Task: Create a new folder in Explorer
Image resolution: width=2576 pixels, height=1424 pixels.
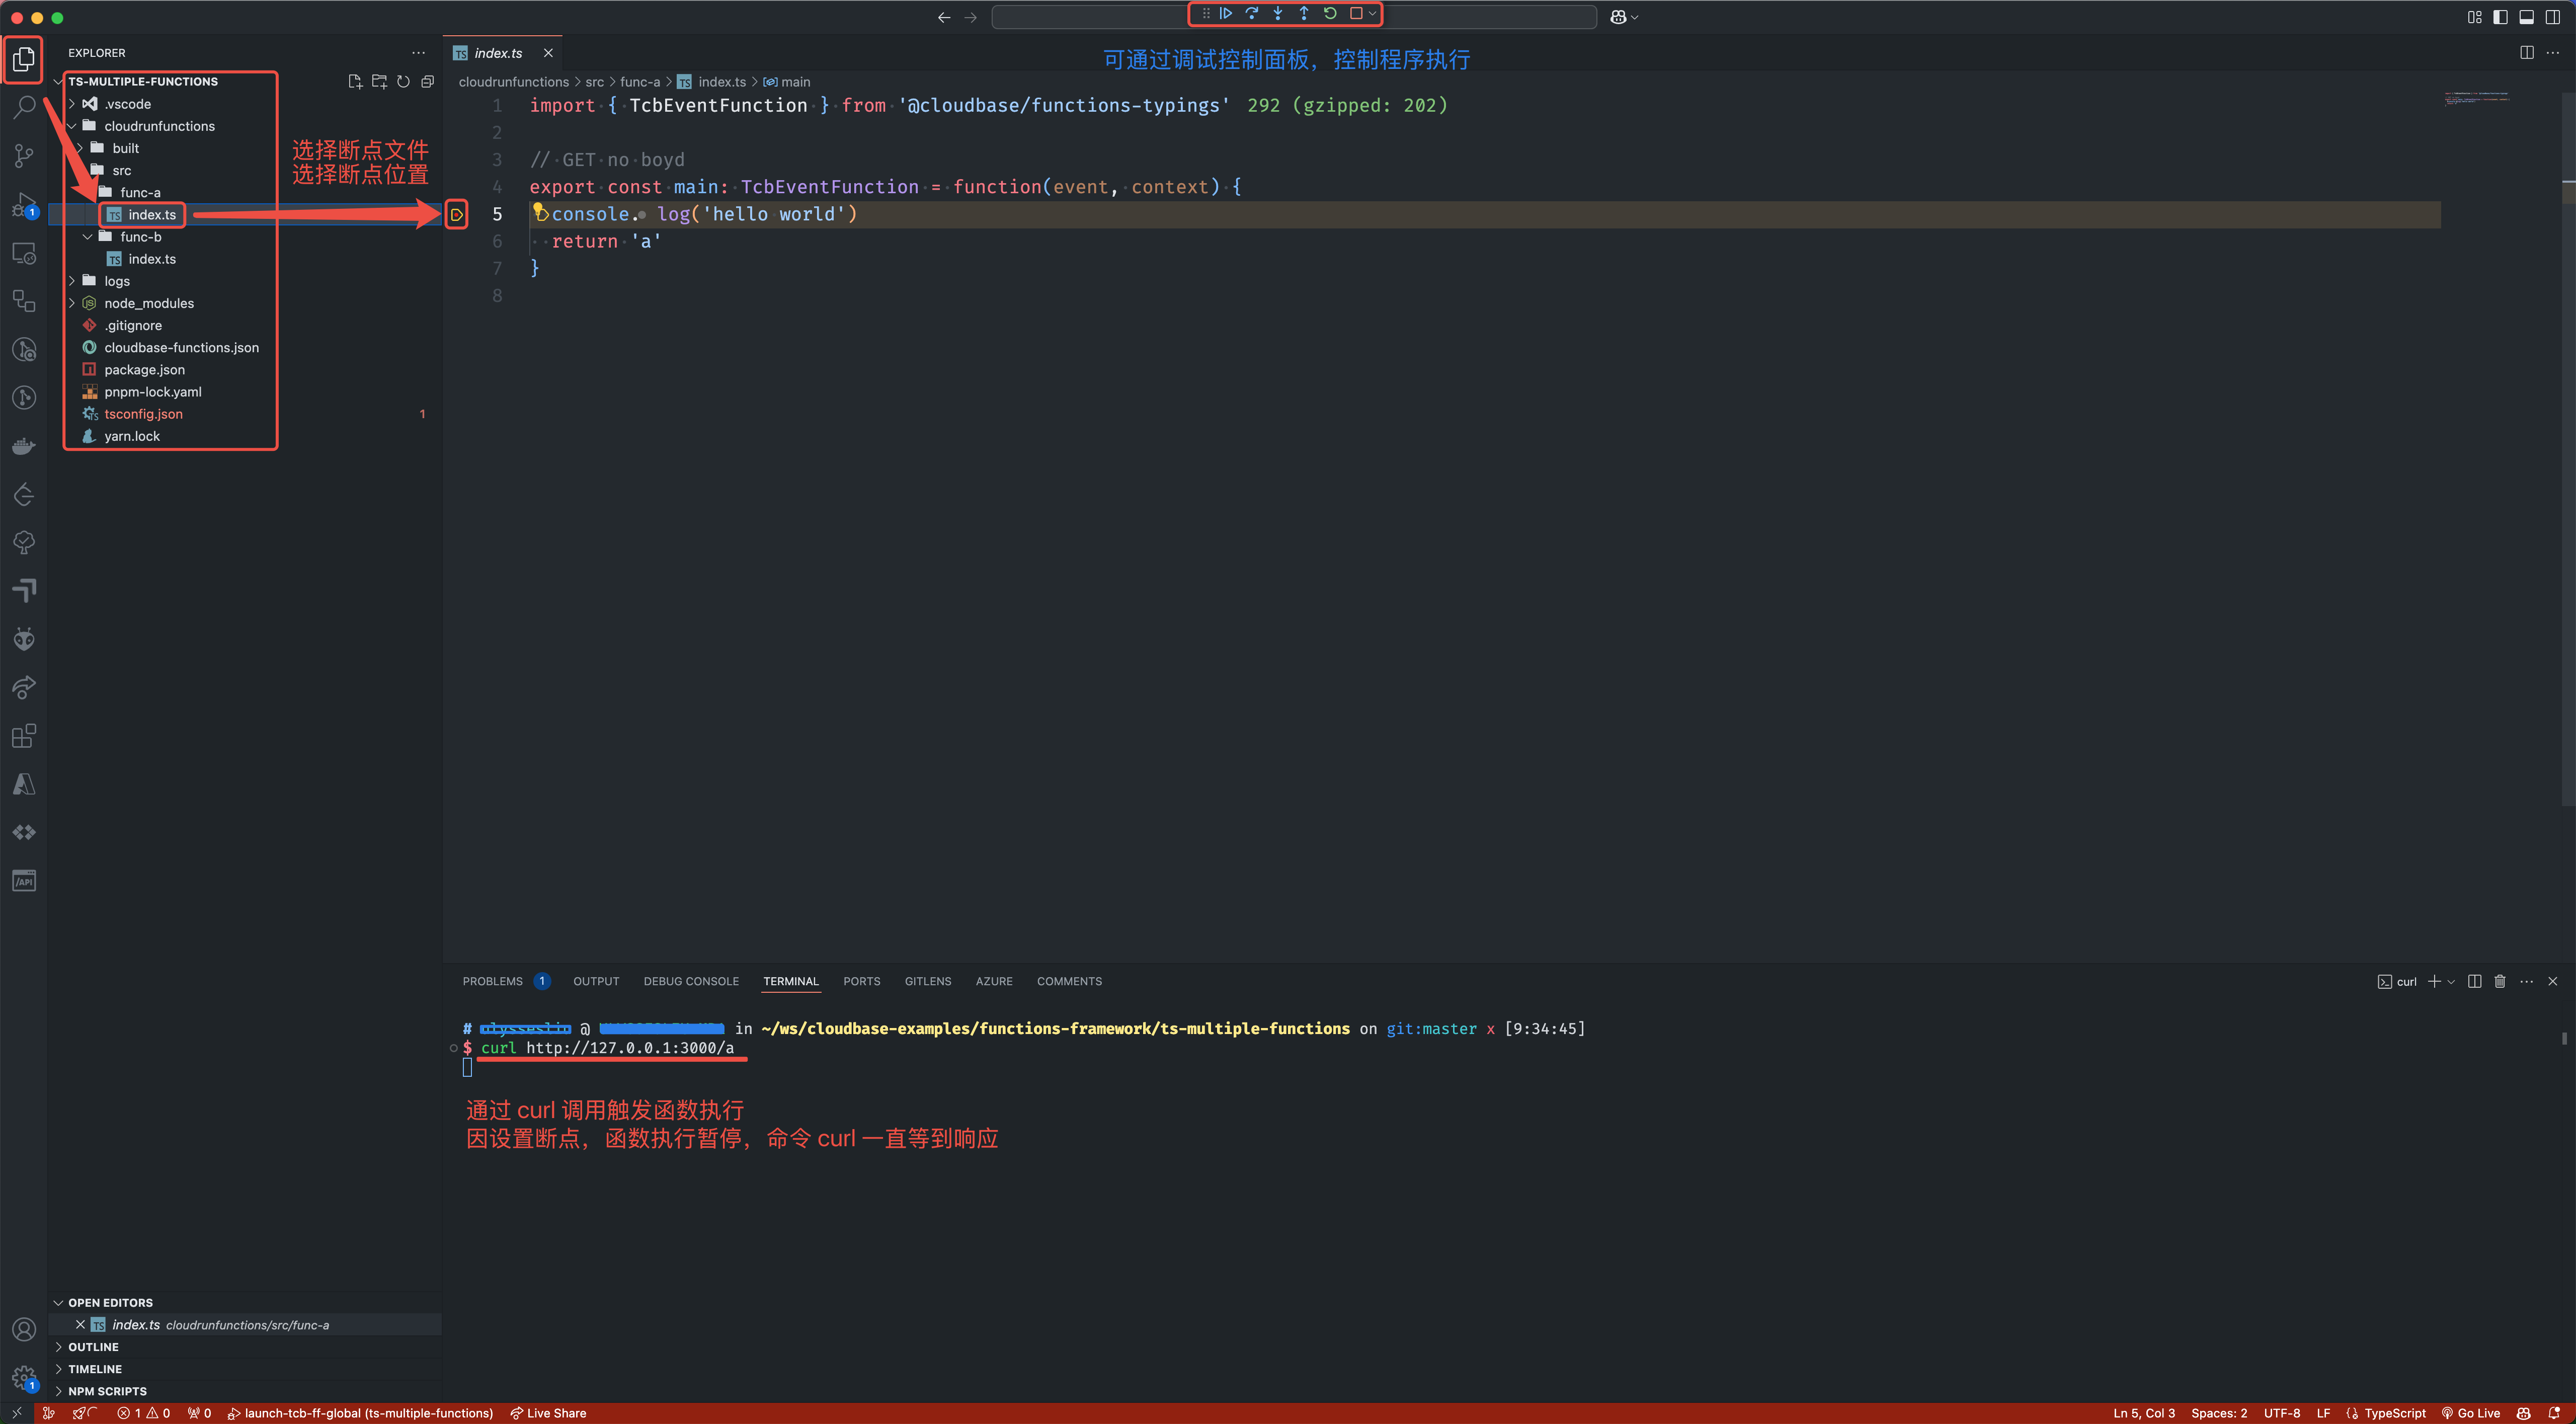Action: tap(379, 82)
